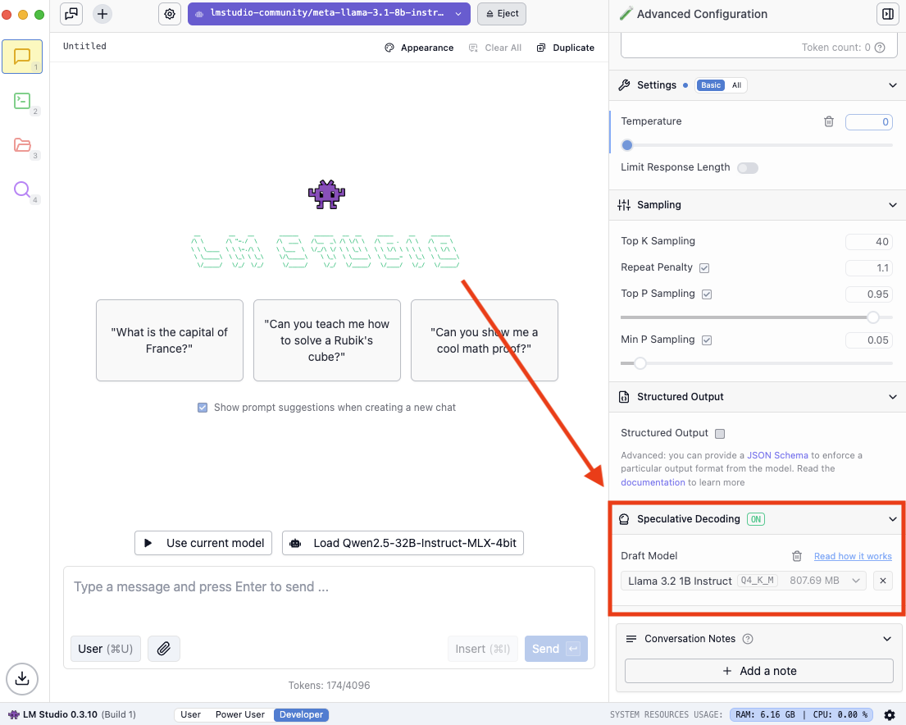Open app settings gear in status bar
This screenshot has height=725, width=906.
[890, 714]
